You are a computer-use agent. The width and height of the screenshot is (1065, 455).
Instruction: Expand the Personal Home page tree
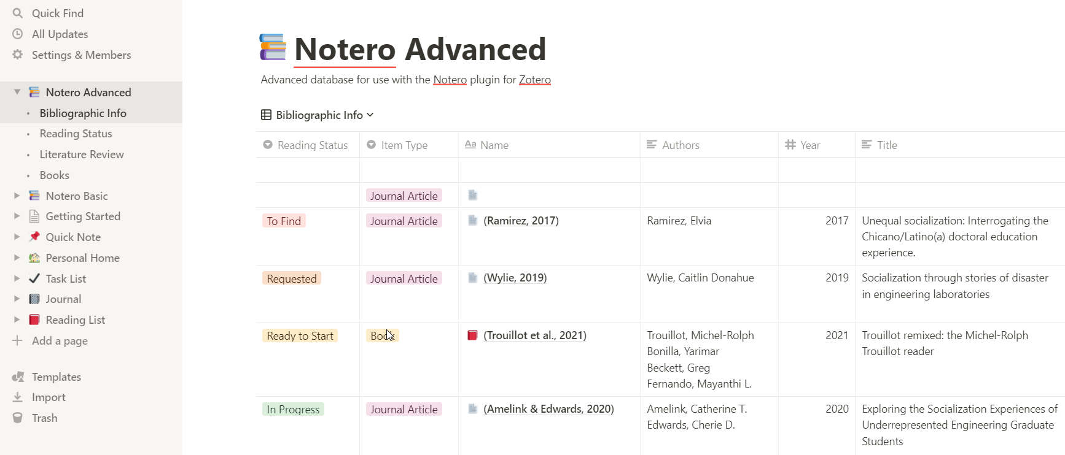click(x=17, y=258)
